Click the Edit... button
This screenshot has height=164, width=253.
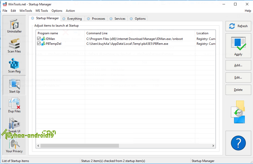pos(238,78)
